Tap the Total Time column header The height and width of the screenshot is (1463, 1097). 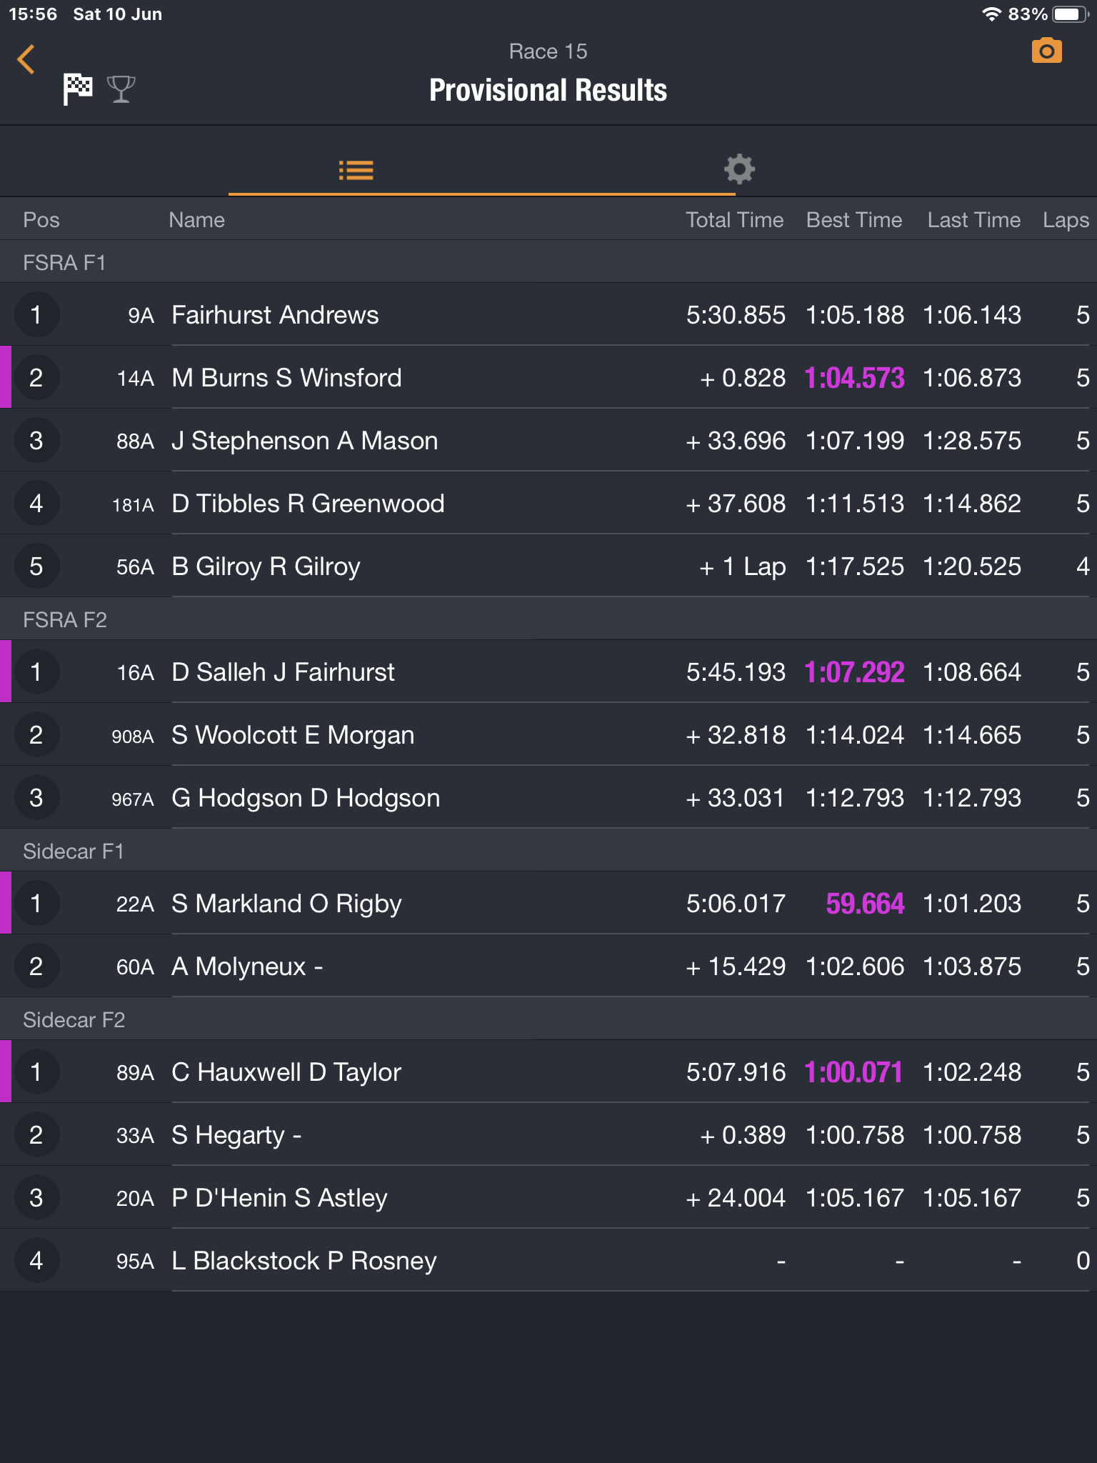734,220
